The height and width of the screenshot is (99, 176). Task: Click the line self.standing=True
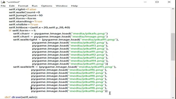coord(26,21)
